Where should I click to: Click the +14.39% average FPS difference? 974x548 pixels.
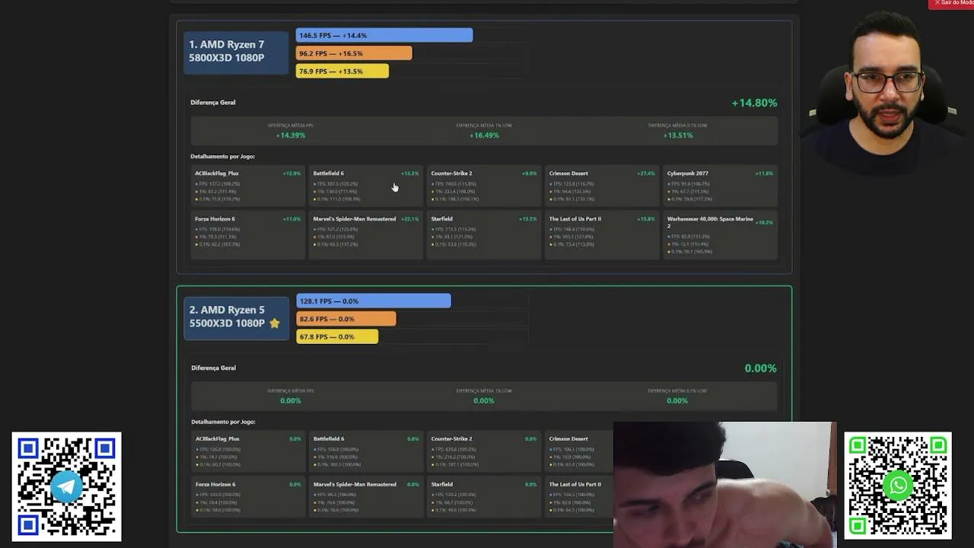pos(291,135)
